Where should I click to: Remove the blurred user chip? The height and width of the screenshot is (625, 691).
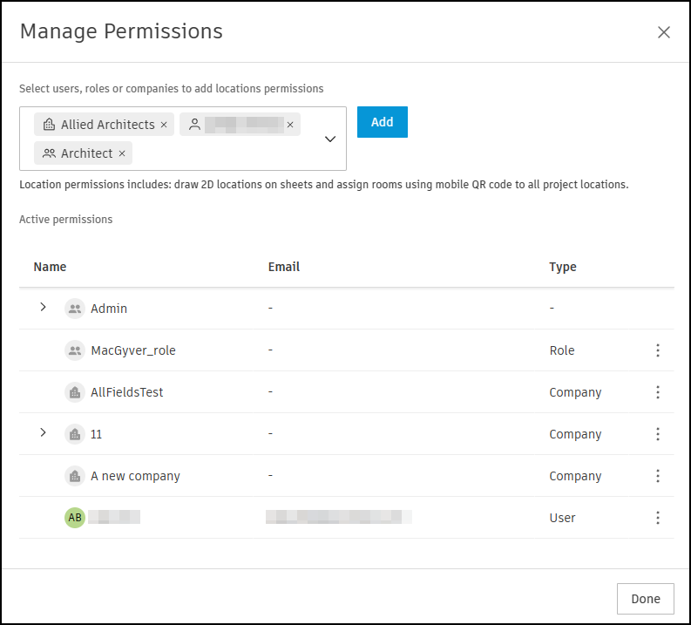coord(290,125)
